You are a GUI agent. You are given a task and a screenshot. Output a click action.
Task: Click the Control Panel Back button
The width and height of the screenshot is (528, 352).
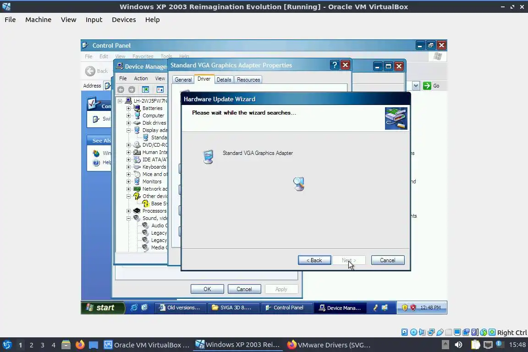coord(97,71)
